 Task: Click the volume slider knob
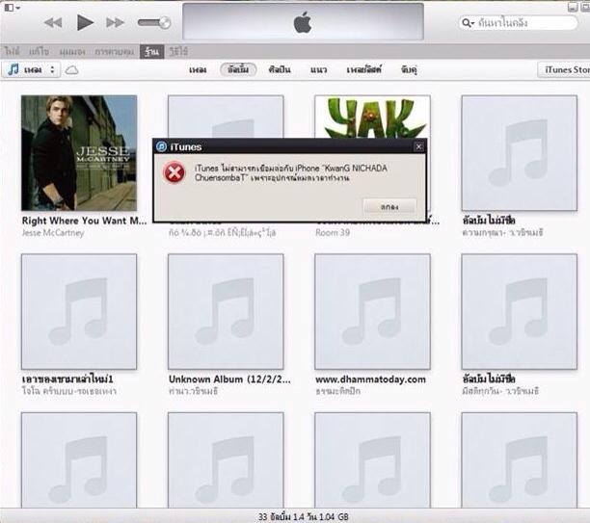click(x=165, y=23)
